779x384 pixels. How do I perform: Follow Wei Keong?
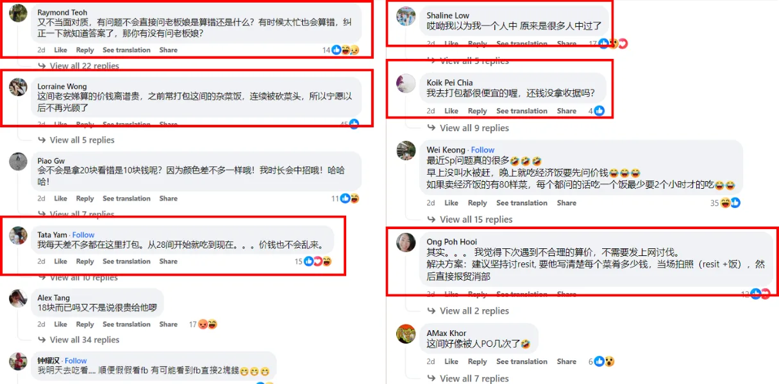483,150
